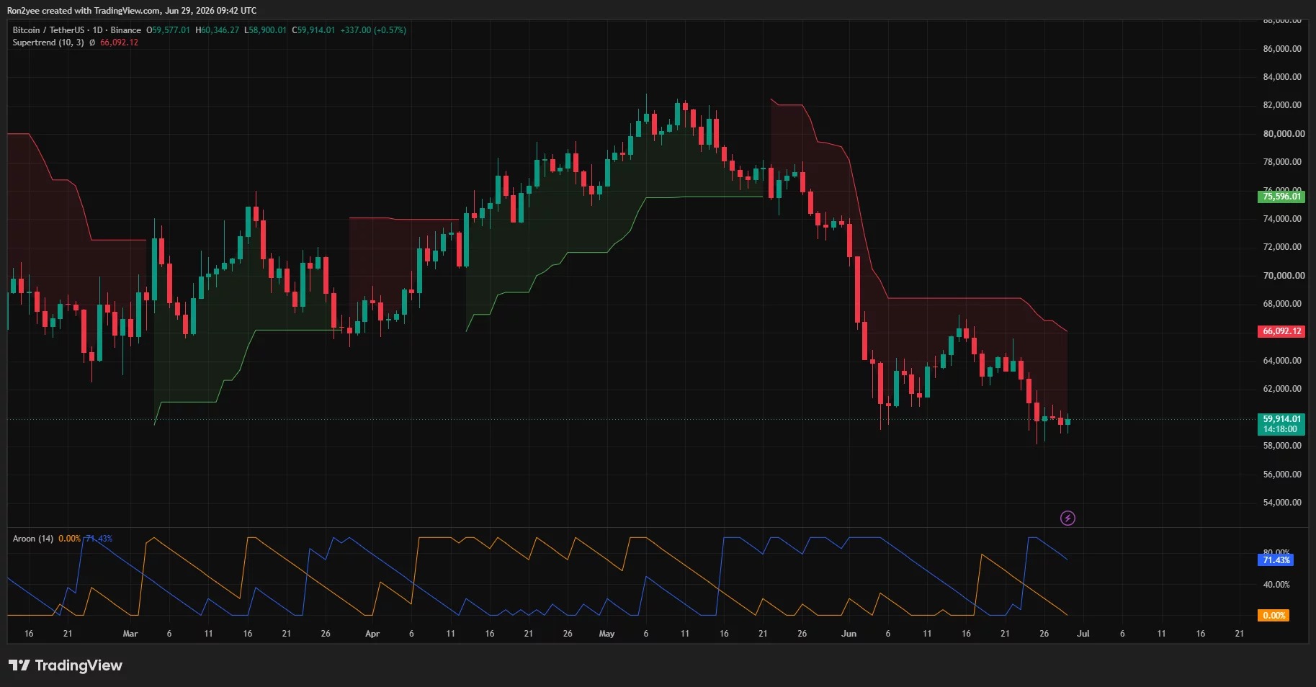Click the red 66,092.12 price axis label
Image resolution: width=1316 pixels, height=687 pixels.
point(1282,331)
